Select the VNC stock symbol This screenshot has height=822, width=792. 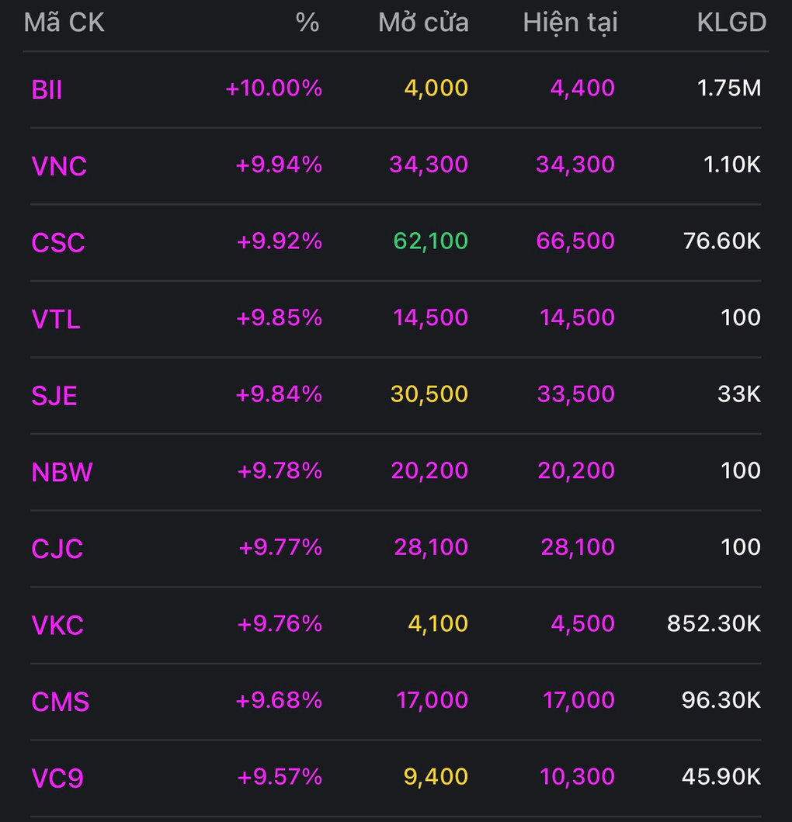pos(59,166)
